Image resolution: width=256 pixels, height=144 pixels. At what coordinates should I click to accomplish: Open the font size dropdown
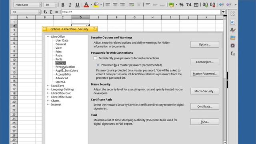[56, 5]
